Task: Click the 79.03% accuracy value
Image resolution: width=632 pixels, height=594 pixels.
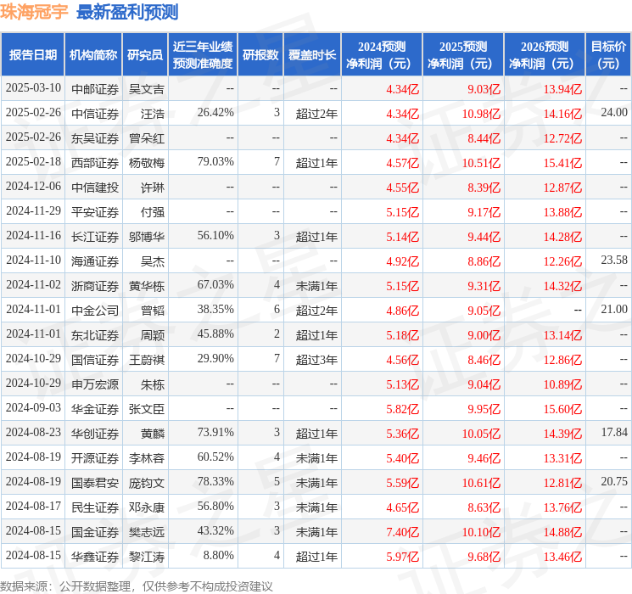Action: coord(215,161)
